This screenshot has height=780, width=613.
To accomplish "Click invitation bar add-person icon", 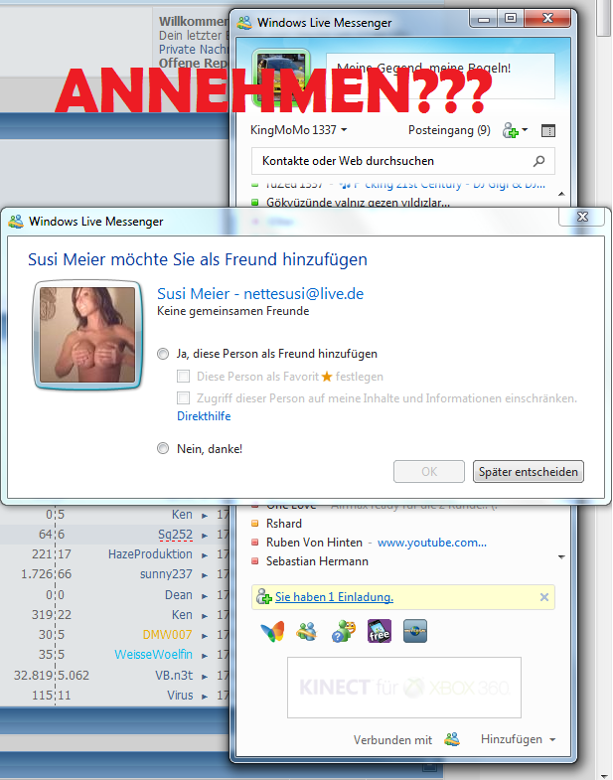I will 263,596.
